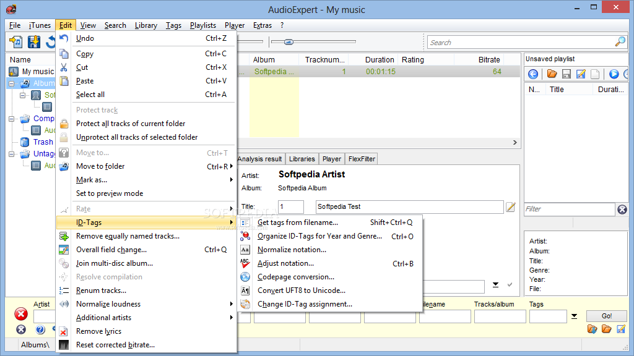The image size is (634, 356).
Task: Click the Undo arrow icon in Edit menu
Action: [x=64, y=38]
